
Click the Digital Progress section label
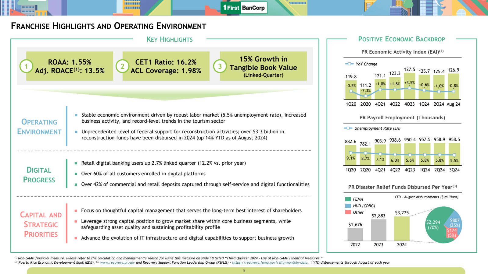click(x=39, y=175)
